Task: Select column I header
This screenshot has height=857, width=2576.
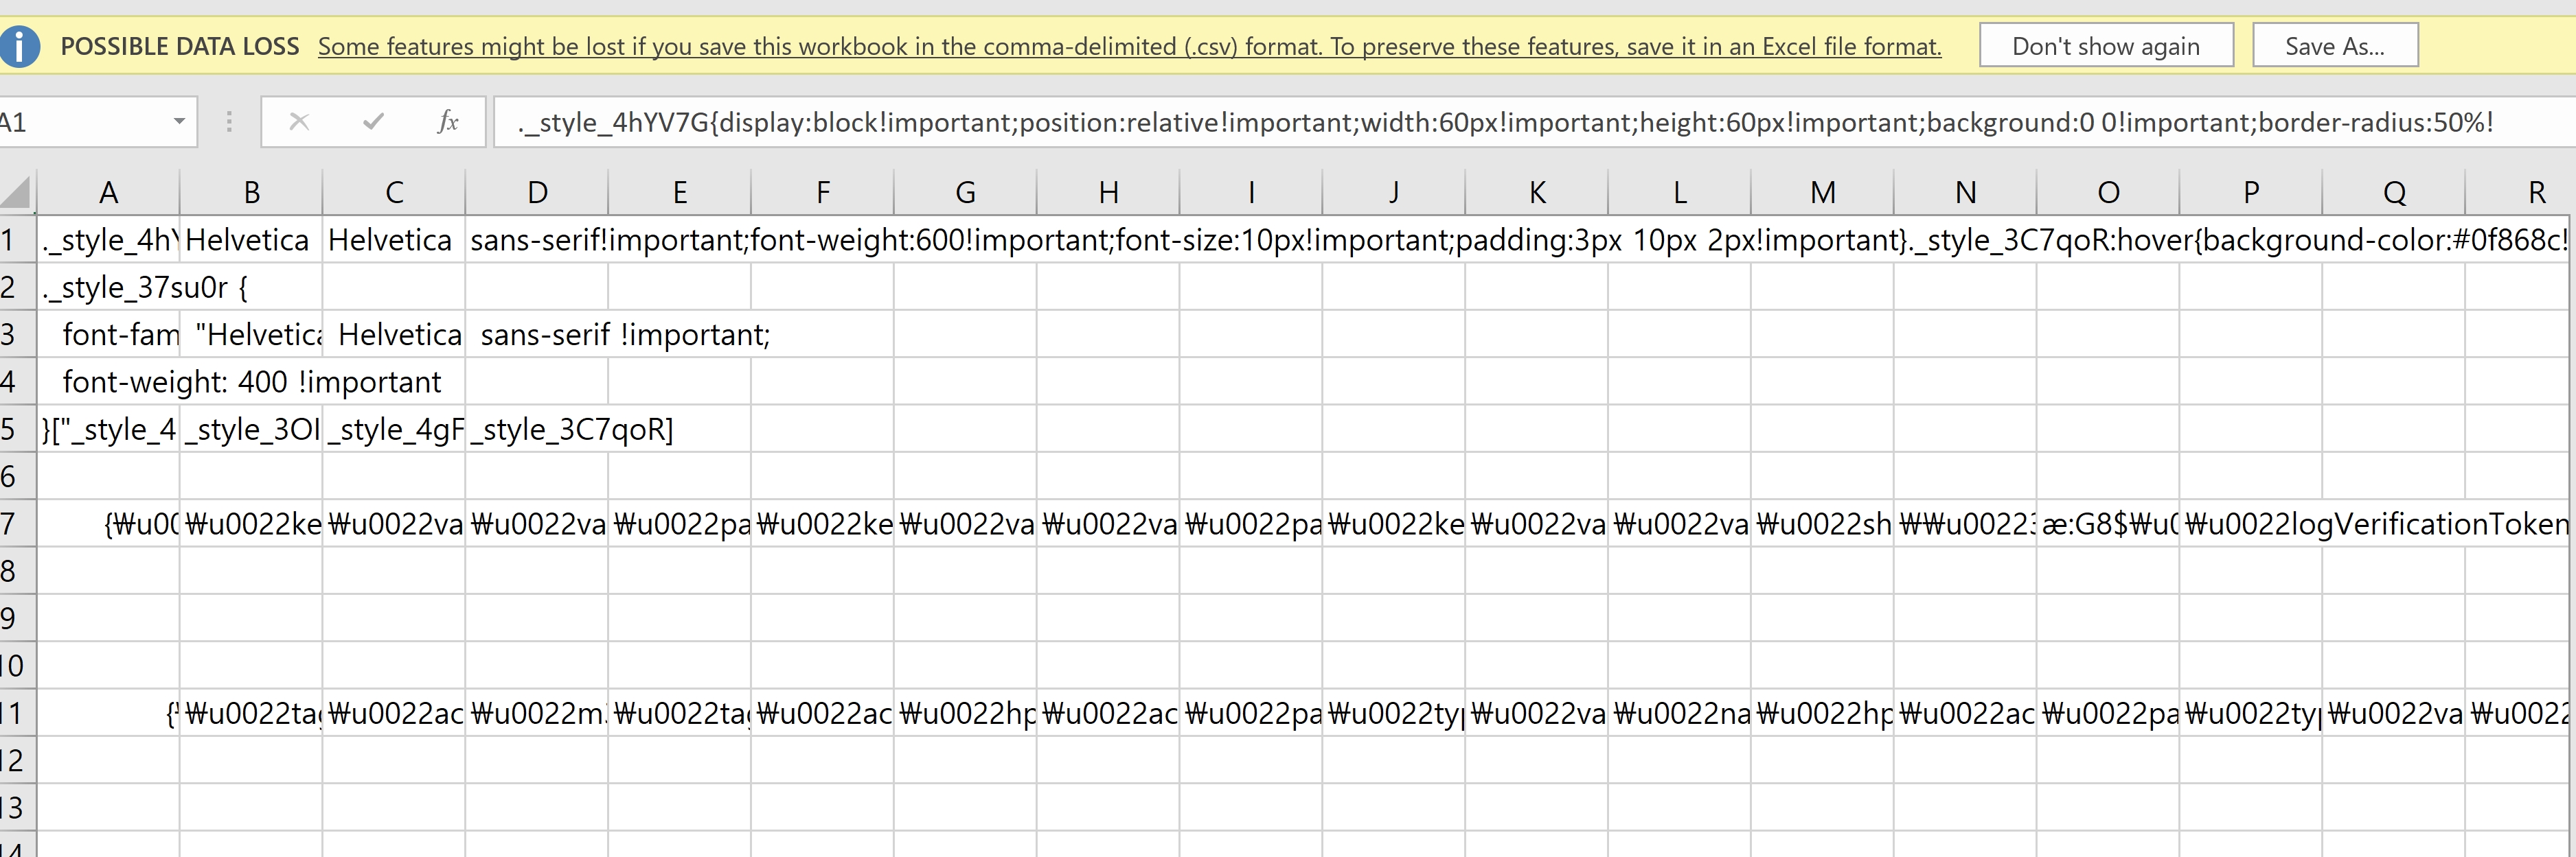Action: tap(1251, 191)
